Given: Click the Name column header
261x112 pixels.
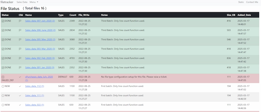Looking at the screenshot, I should pos(29,15).
